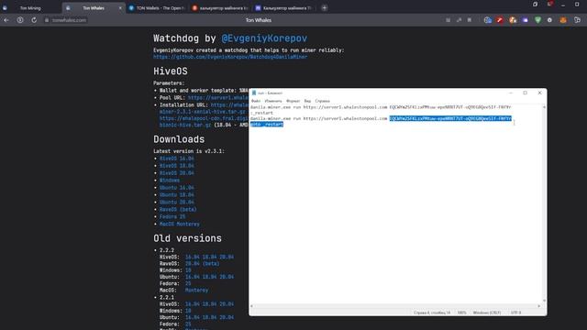Download the Windows latest version

[169, 181]
